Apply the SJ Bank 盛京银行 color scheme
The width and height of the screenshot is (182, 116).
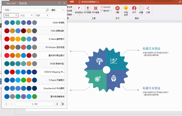(34, 39)
